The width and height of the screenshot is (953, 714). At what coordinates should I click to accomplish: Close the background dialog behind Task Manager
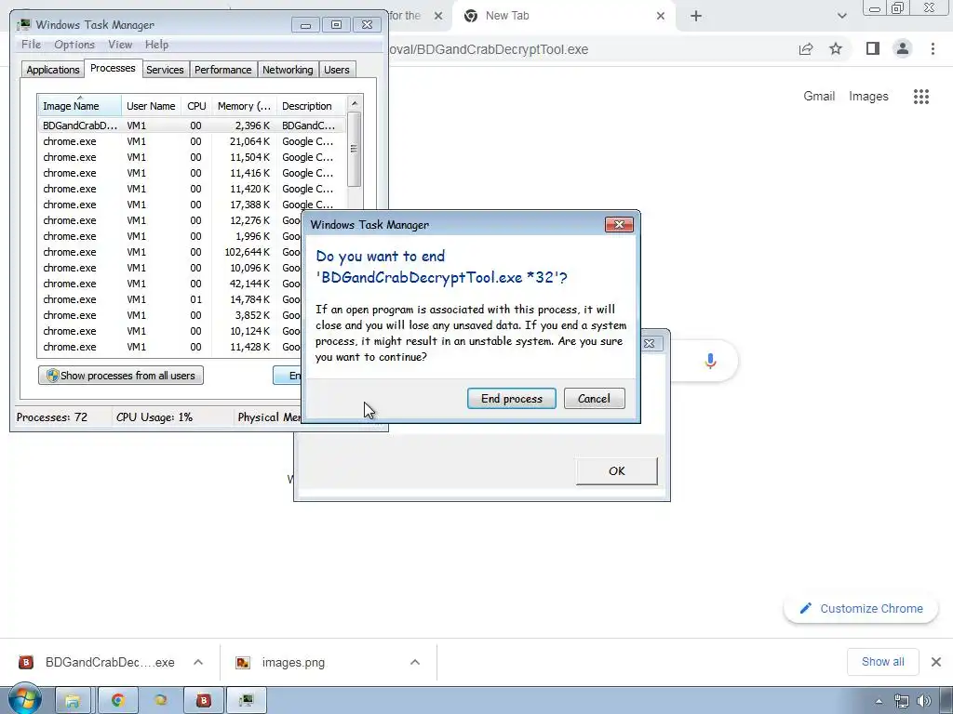649,343
